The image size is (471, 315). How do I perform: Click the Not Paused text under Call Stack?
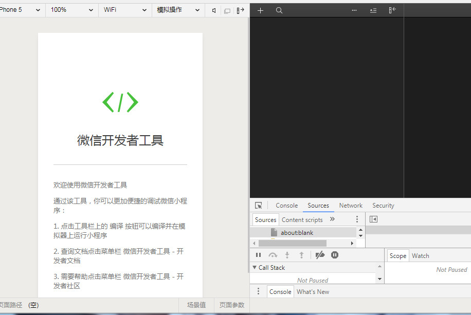coord(313,280)
